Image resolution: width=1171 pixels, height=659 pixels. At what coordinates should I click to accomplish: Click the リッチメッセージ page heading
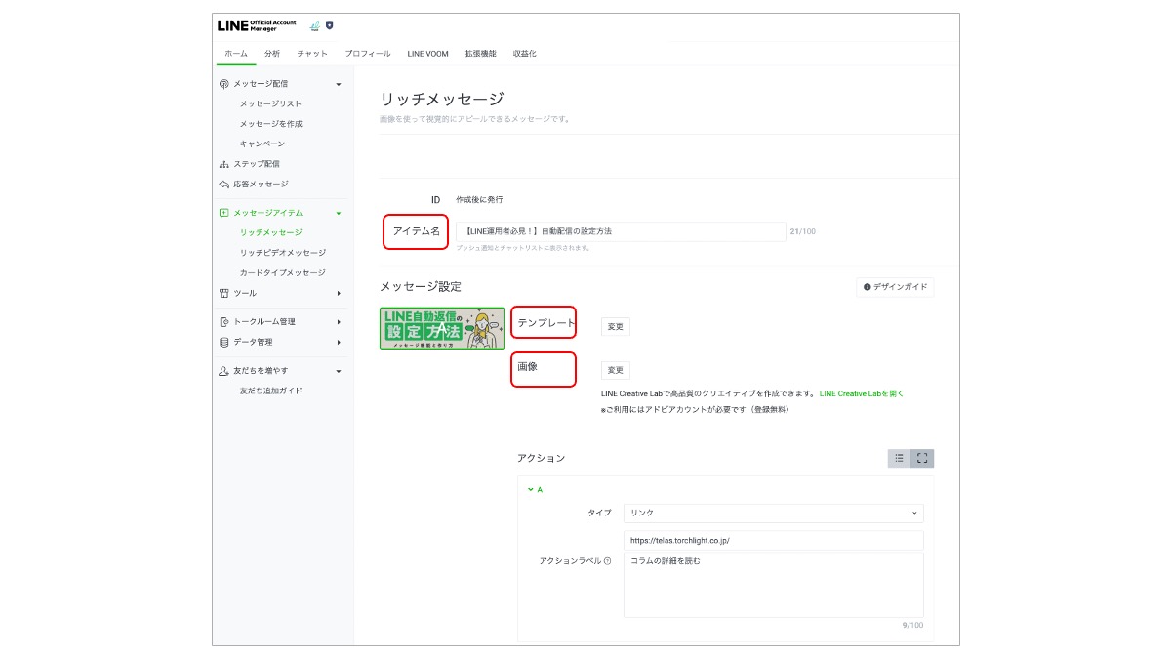point(442,99)
